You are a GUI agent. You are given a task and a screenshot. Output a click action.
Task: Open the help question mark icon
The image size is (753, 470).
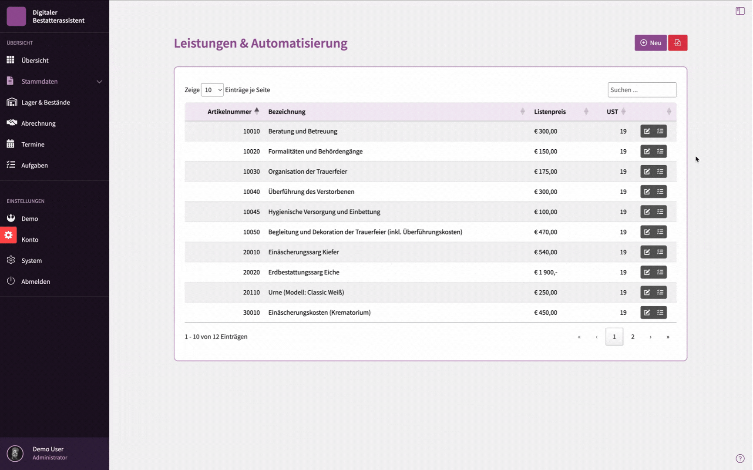(740, 458)
